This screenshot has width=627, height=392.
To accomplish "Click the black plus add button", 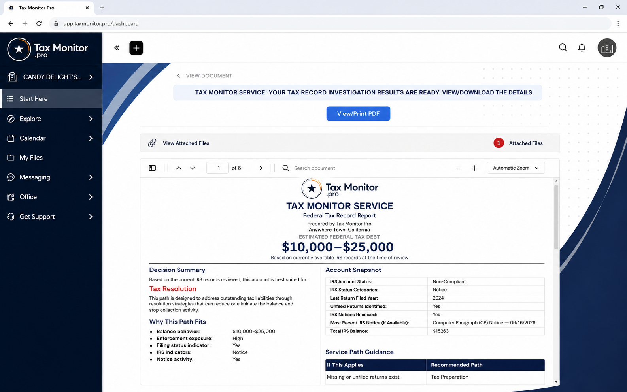I will click(136, 48).
